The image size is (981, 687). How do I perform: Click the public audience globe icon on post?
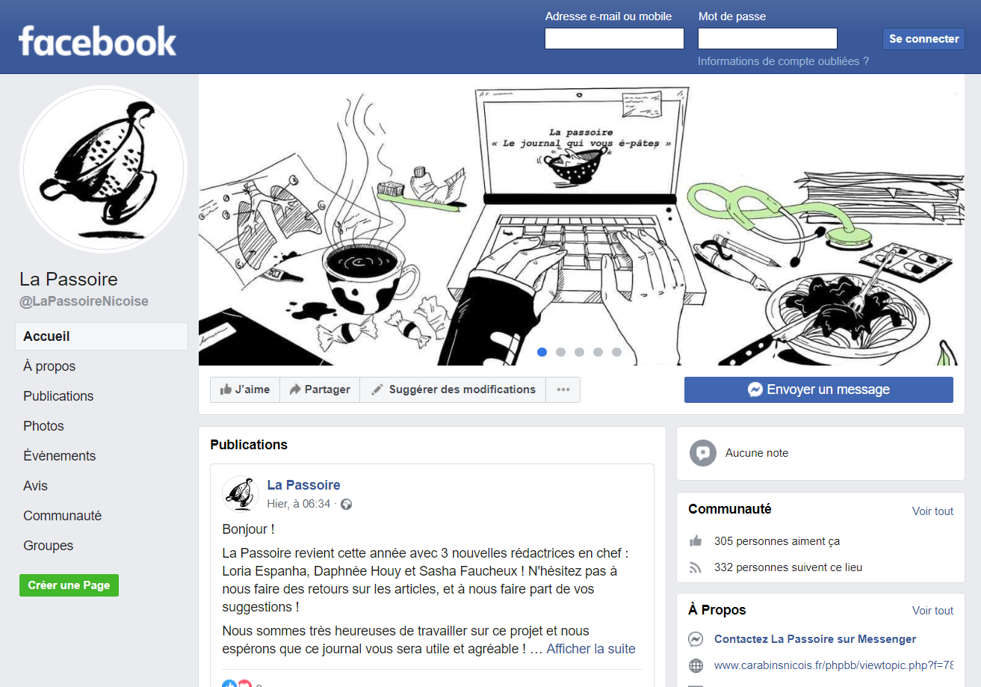346,505
